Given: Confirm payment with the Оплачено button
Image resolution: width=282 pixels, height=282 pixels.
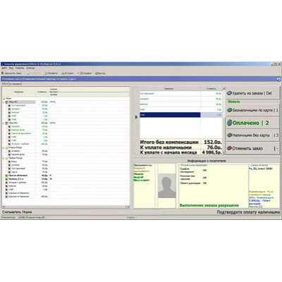Looking at the screenshot, I should [x=253, y=123].
